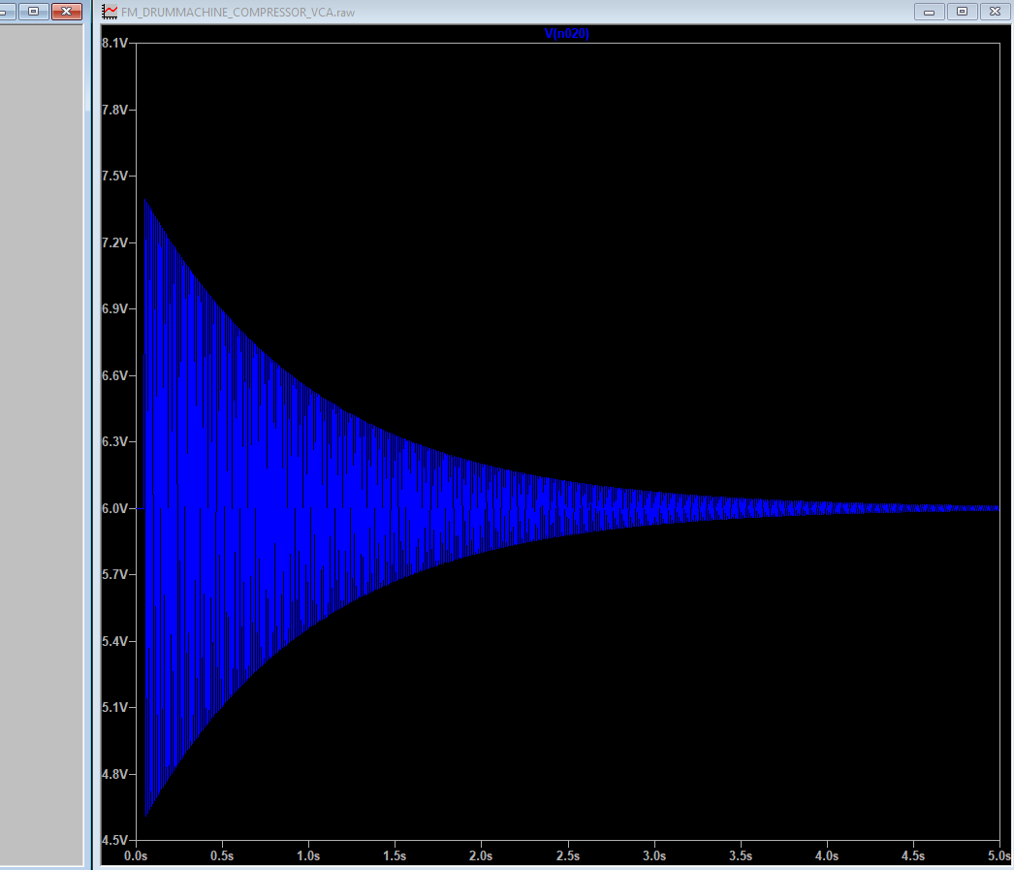Click the 2.5s time axis label
The image size is (1014, 870).
click(568, 855)
